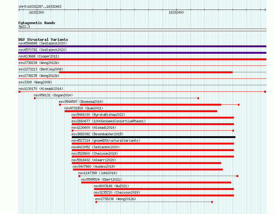
Task: Click the red bar of nsv6003146
Action: tap(164, 189)
